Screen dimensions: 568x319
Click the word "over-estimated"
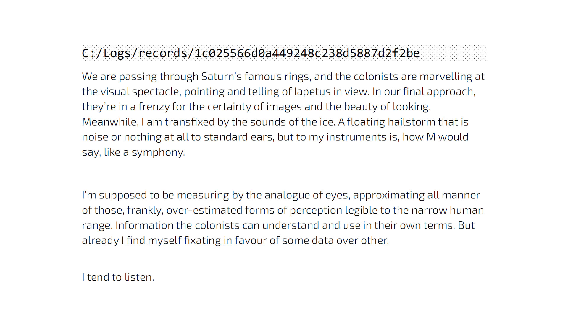(x=204, y=210)
